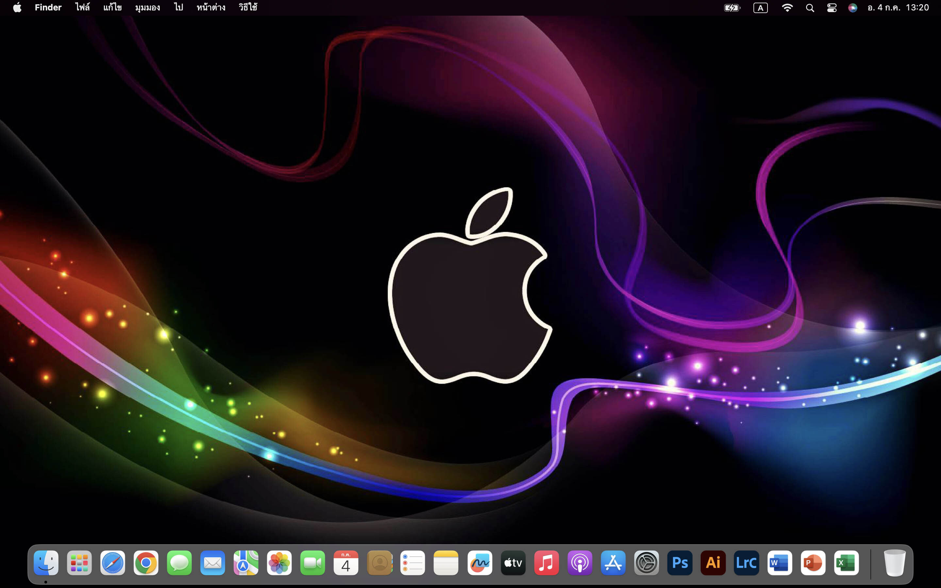Click the date and time 13:20

[x=898, y=8]
